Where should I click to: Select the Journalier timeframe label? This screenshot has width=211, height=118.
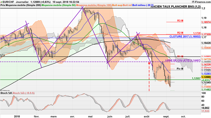(22, 2)
